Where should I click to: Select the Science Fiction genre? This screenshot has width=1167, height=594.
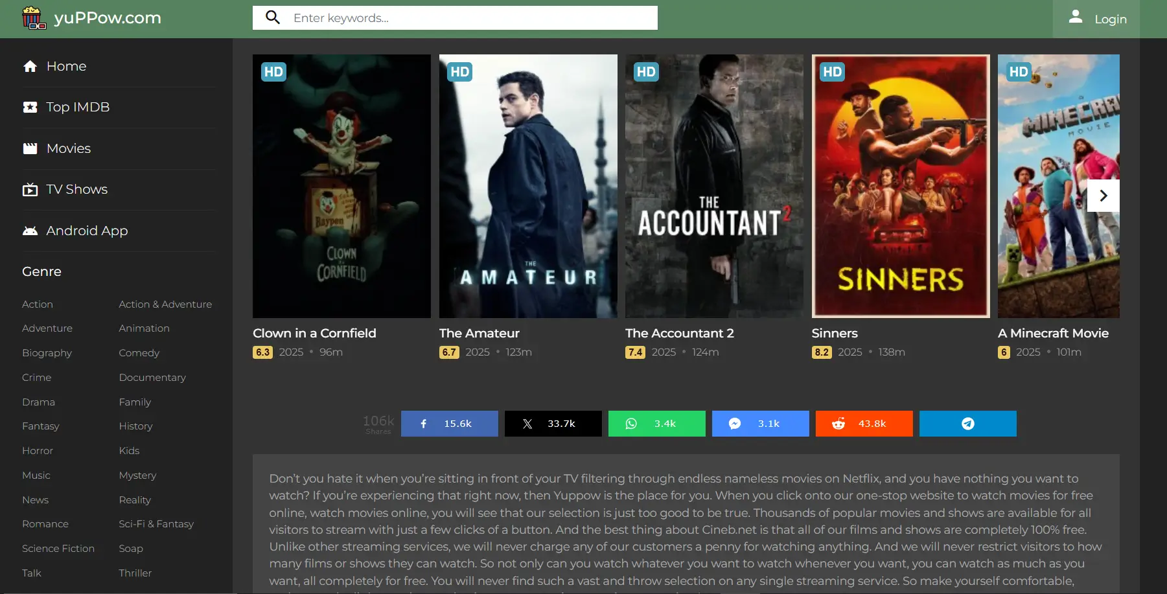58,549
